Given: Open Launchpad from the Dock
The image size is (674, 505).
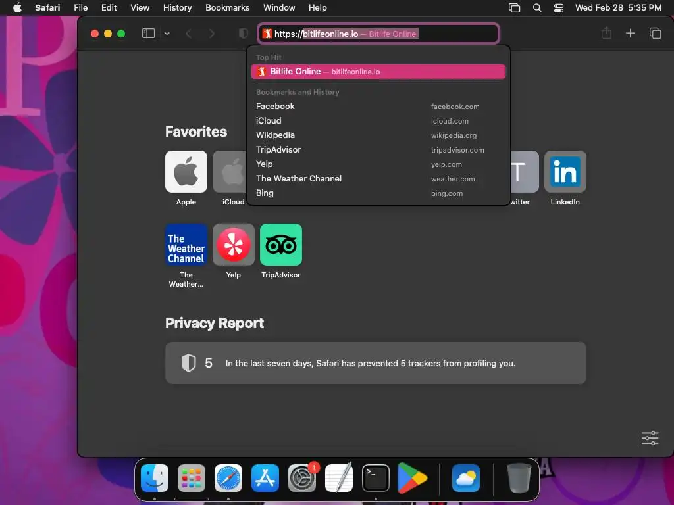Looking at the screenshot, I should [192, 477].
